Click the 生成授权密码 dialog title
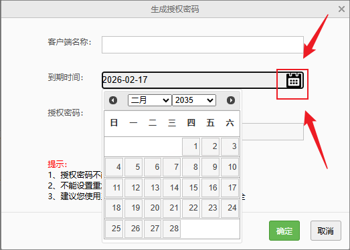This screenshot has width=350, height=250. click(175, 9)
